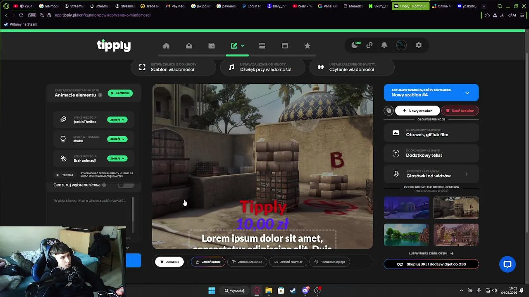Click the censored words list scrollbar
529x297 pixels.
coord(133,214)
